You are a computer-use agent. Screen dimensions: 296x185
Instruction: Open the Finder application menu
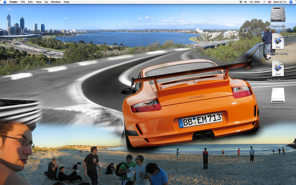(13, 2)
